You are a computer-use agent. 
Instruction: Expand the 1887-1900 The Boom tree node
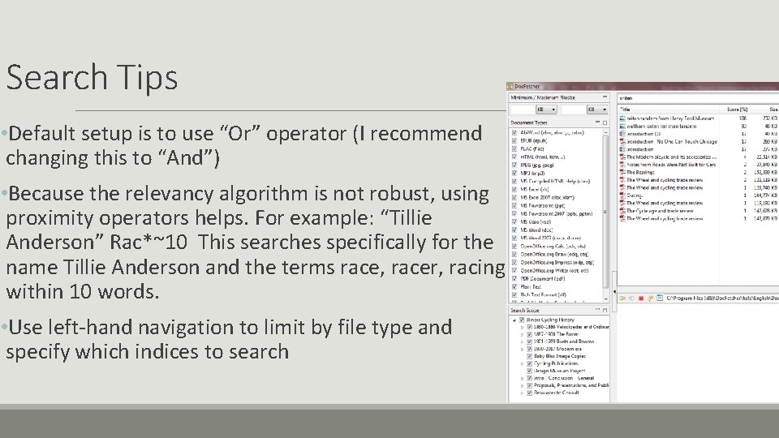point(522,335)
